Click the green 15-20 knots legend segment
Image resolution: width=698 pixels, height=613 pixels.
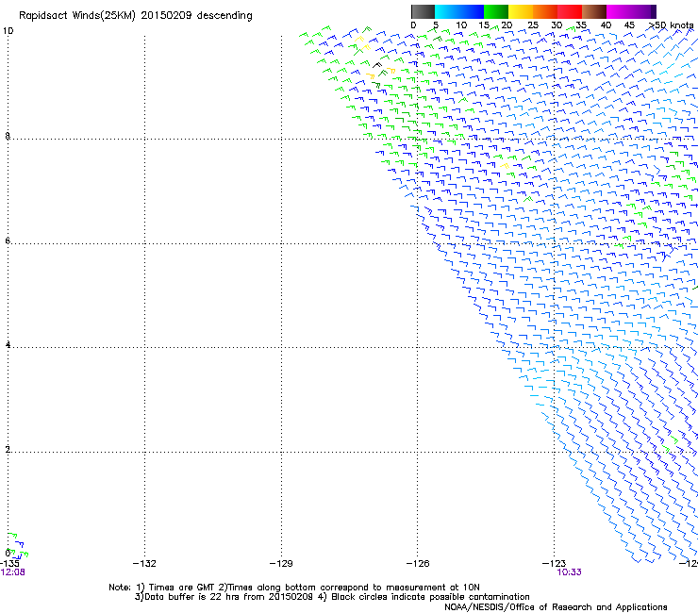pos(496,11)
